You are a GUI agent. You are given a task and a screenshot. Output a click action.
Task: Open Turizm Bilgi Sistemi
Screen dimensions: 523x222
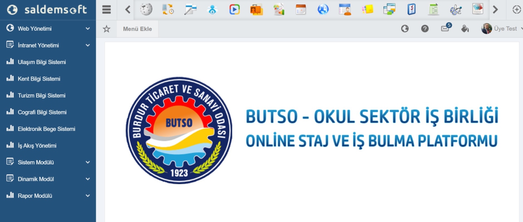(x=48, y=95)
